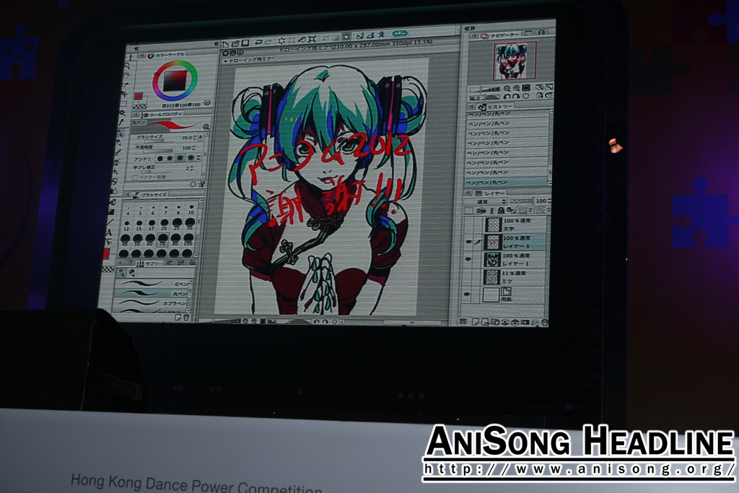This screenshot has height=493, width=739.
Task: Click the layer lock icon in Layer panel
Action: click(x=501, y=210)
